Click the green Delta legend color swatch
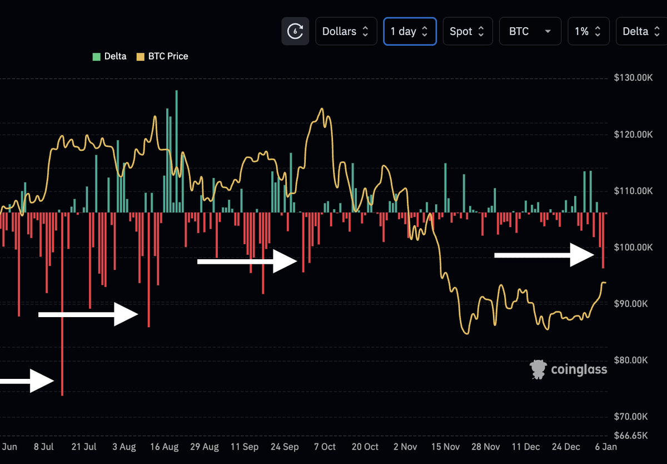 tap(96, 56)
